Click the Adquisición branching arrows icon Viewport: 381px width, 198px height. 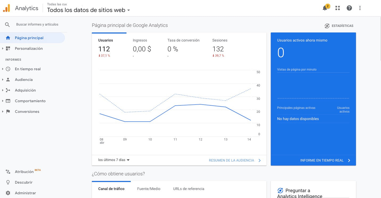pos(8,90)
